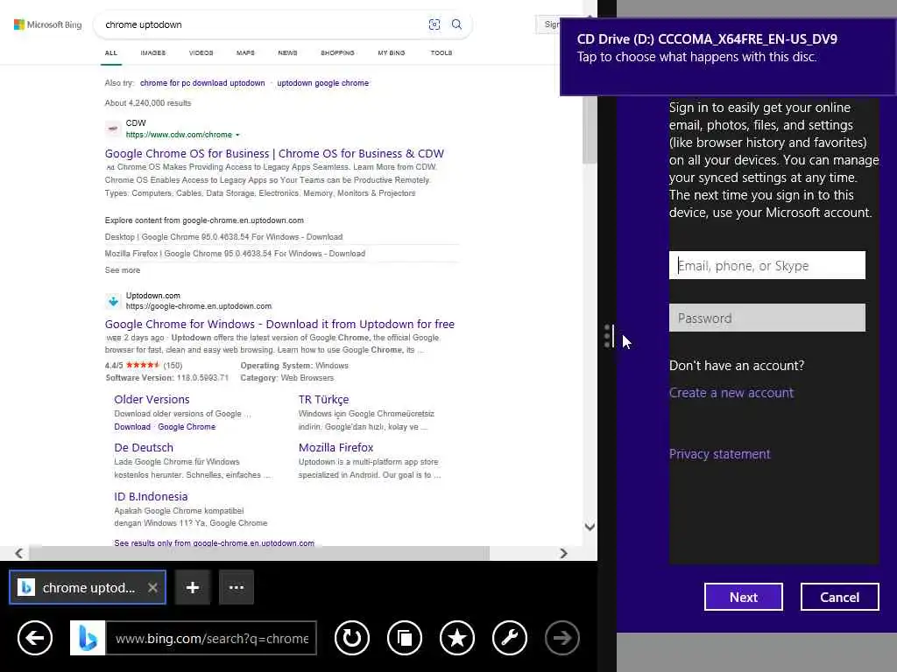The image size is (897, 672).
Task: Click the Email, phone, or Skype field
Action: pyautogui.click(x=766, y=265)
